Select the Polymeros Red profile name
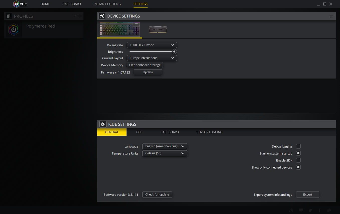The width and height of the screenshot is (340, 214). pos(41,26)
